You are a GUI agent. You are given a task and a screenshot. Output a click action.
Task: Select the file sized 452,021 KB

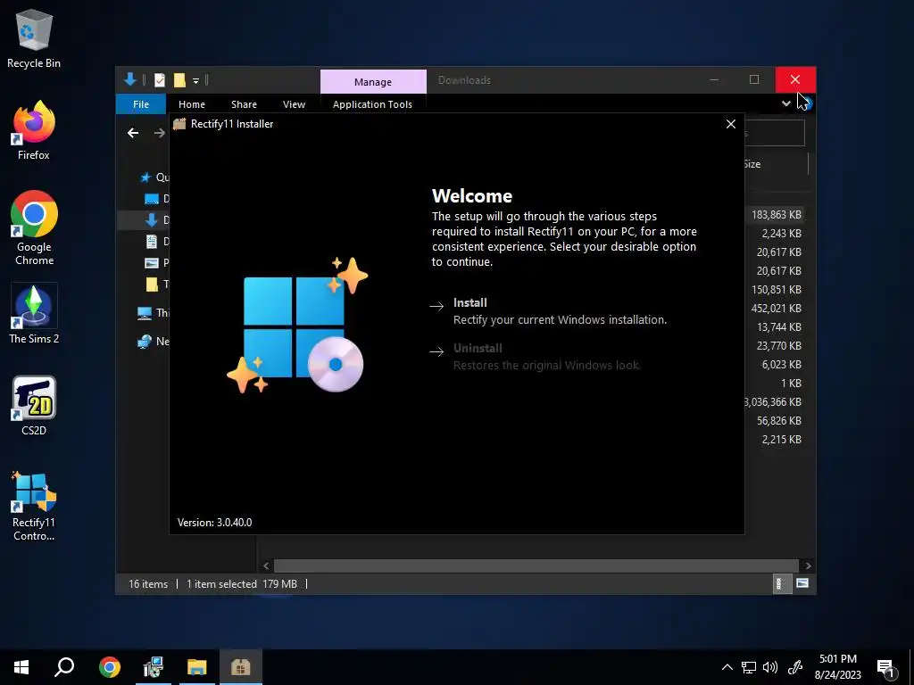point(776,308)
